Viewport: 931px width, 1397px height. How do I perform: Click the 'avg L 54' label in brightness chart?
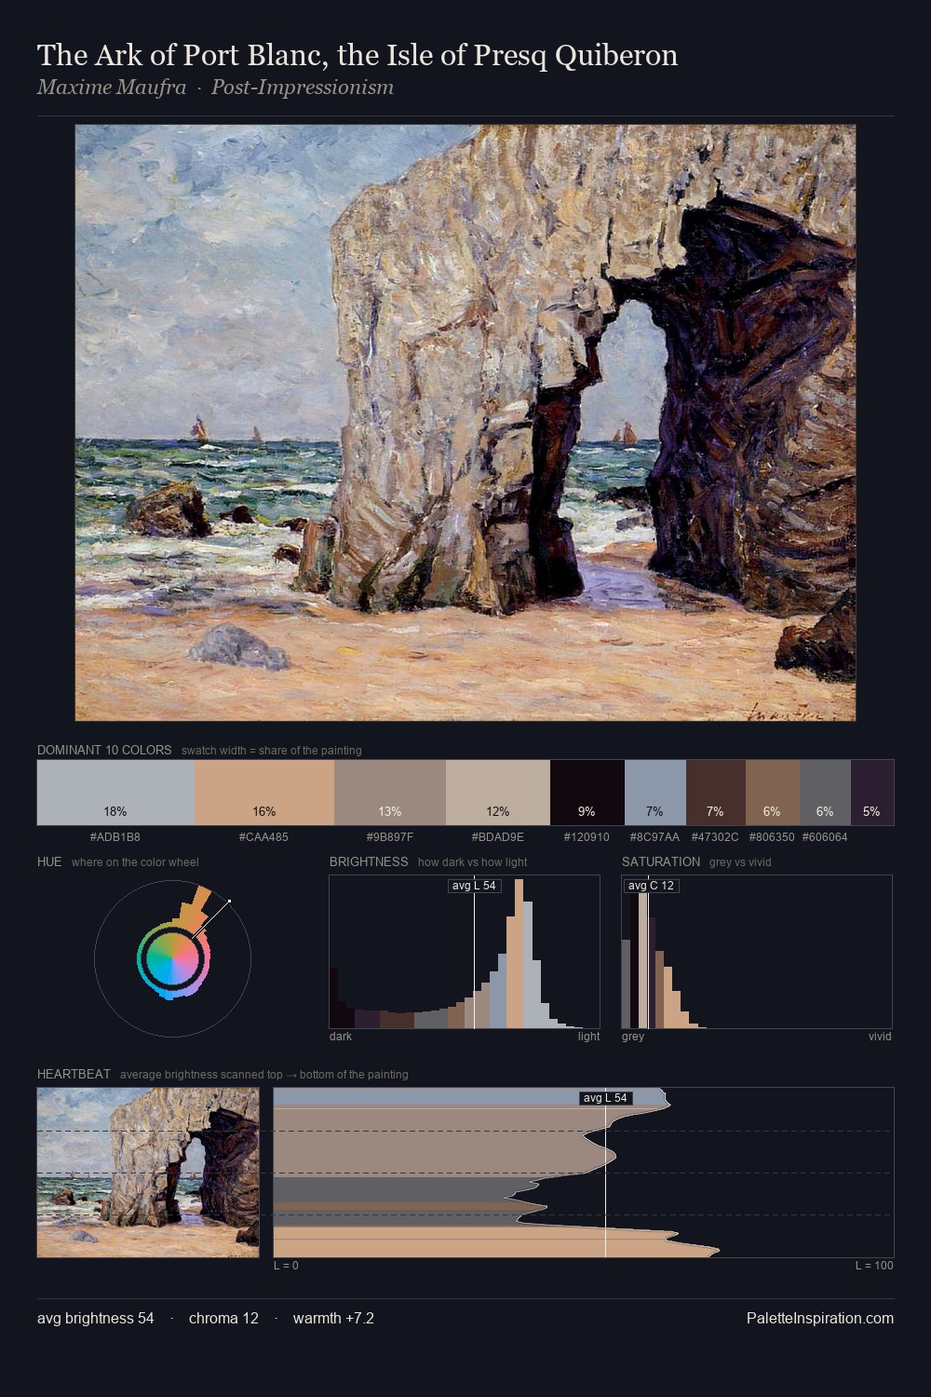pos(474,886)
